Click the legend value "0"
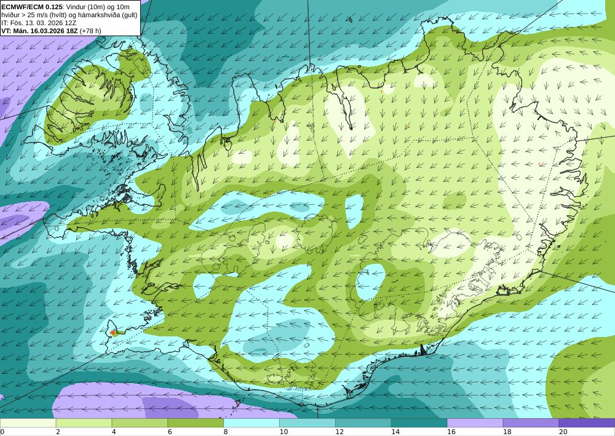The height and width of the screenshot is (436, 615). click(2, 432)
